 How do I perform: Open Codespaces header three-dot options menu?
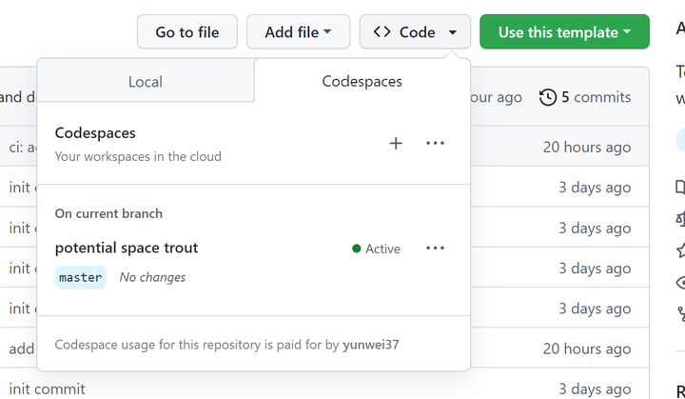(x=435, y=144)
